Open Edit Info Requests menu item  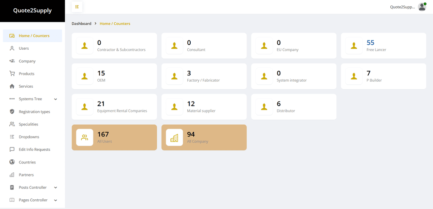33,150
